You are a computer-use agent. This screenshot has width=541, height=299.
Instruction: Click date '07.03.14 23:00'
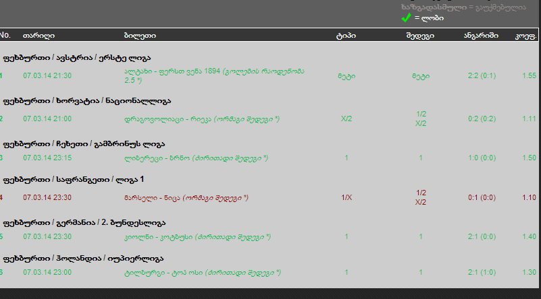(x=47, y=273)
